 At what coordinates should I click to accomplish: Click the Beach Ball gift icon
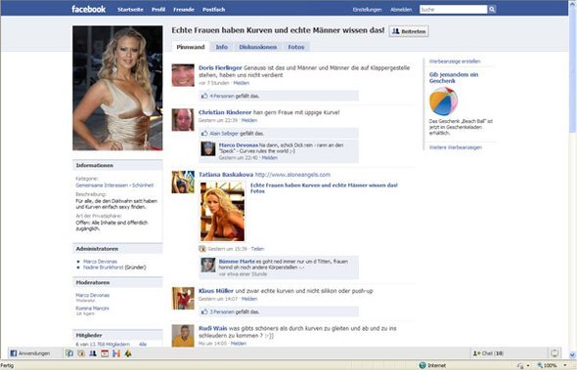[443, 102]
